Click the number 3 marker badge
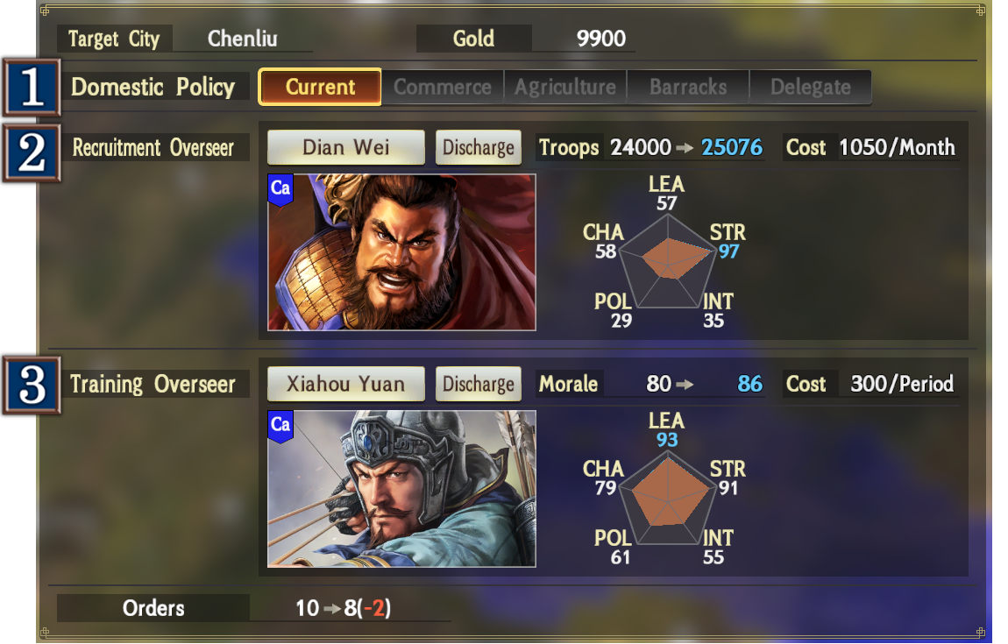1008x644 pixels. pos(32,385)
